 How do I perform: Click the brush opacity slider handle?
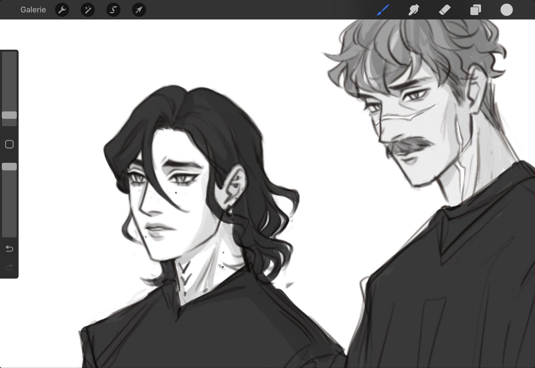(x=9, y=166)
